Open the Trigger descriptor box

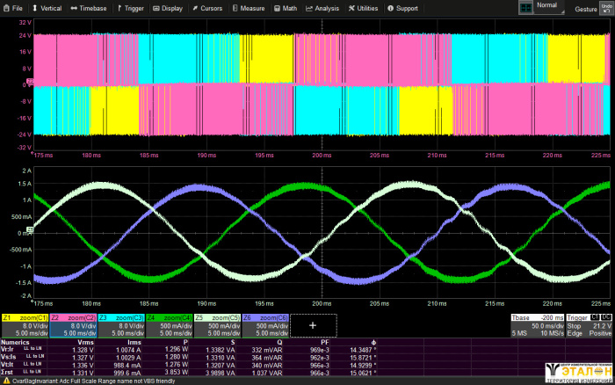(587, 325)
